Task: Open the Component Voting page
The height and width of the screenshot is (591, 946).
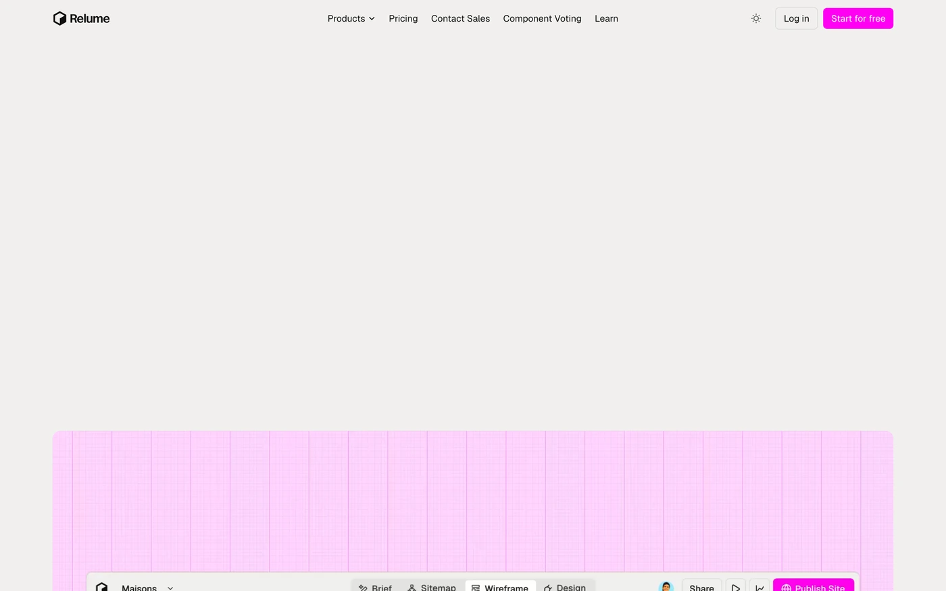Action: 542,18
